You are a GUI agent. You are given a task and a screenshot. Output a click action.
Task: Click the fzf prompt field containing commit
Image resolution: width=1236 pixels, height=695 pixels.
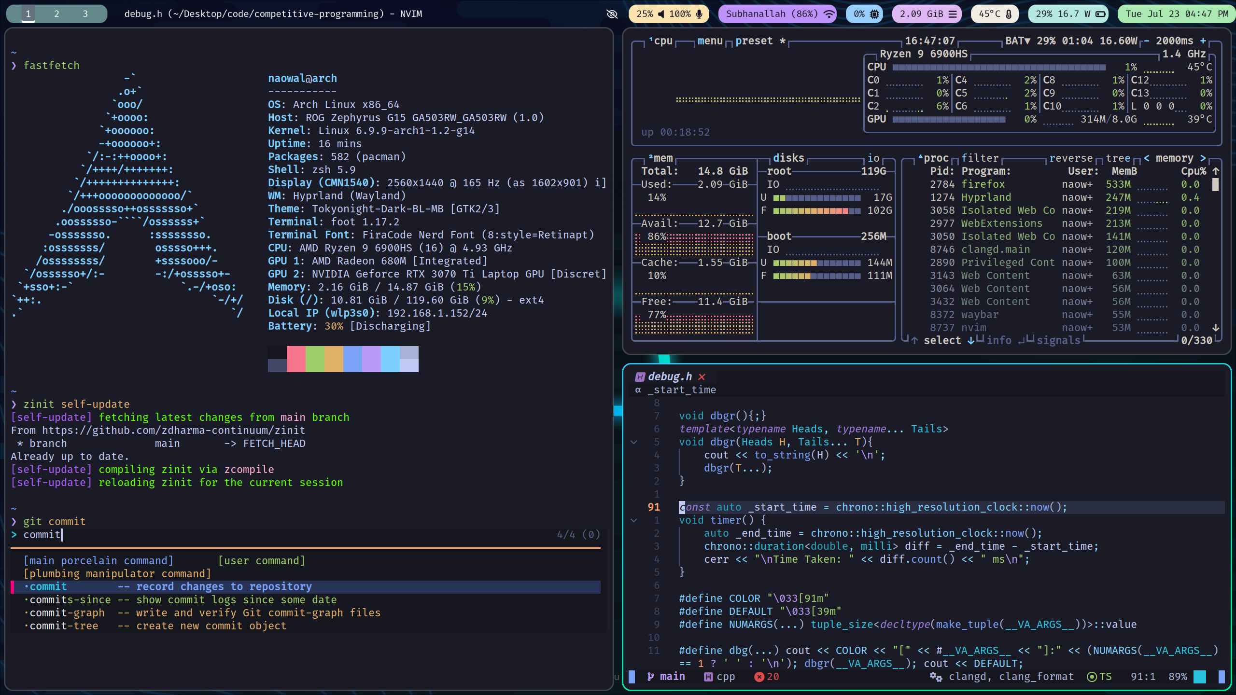tap(306, 535)
